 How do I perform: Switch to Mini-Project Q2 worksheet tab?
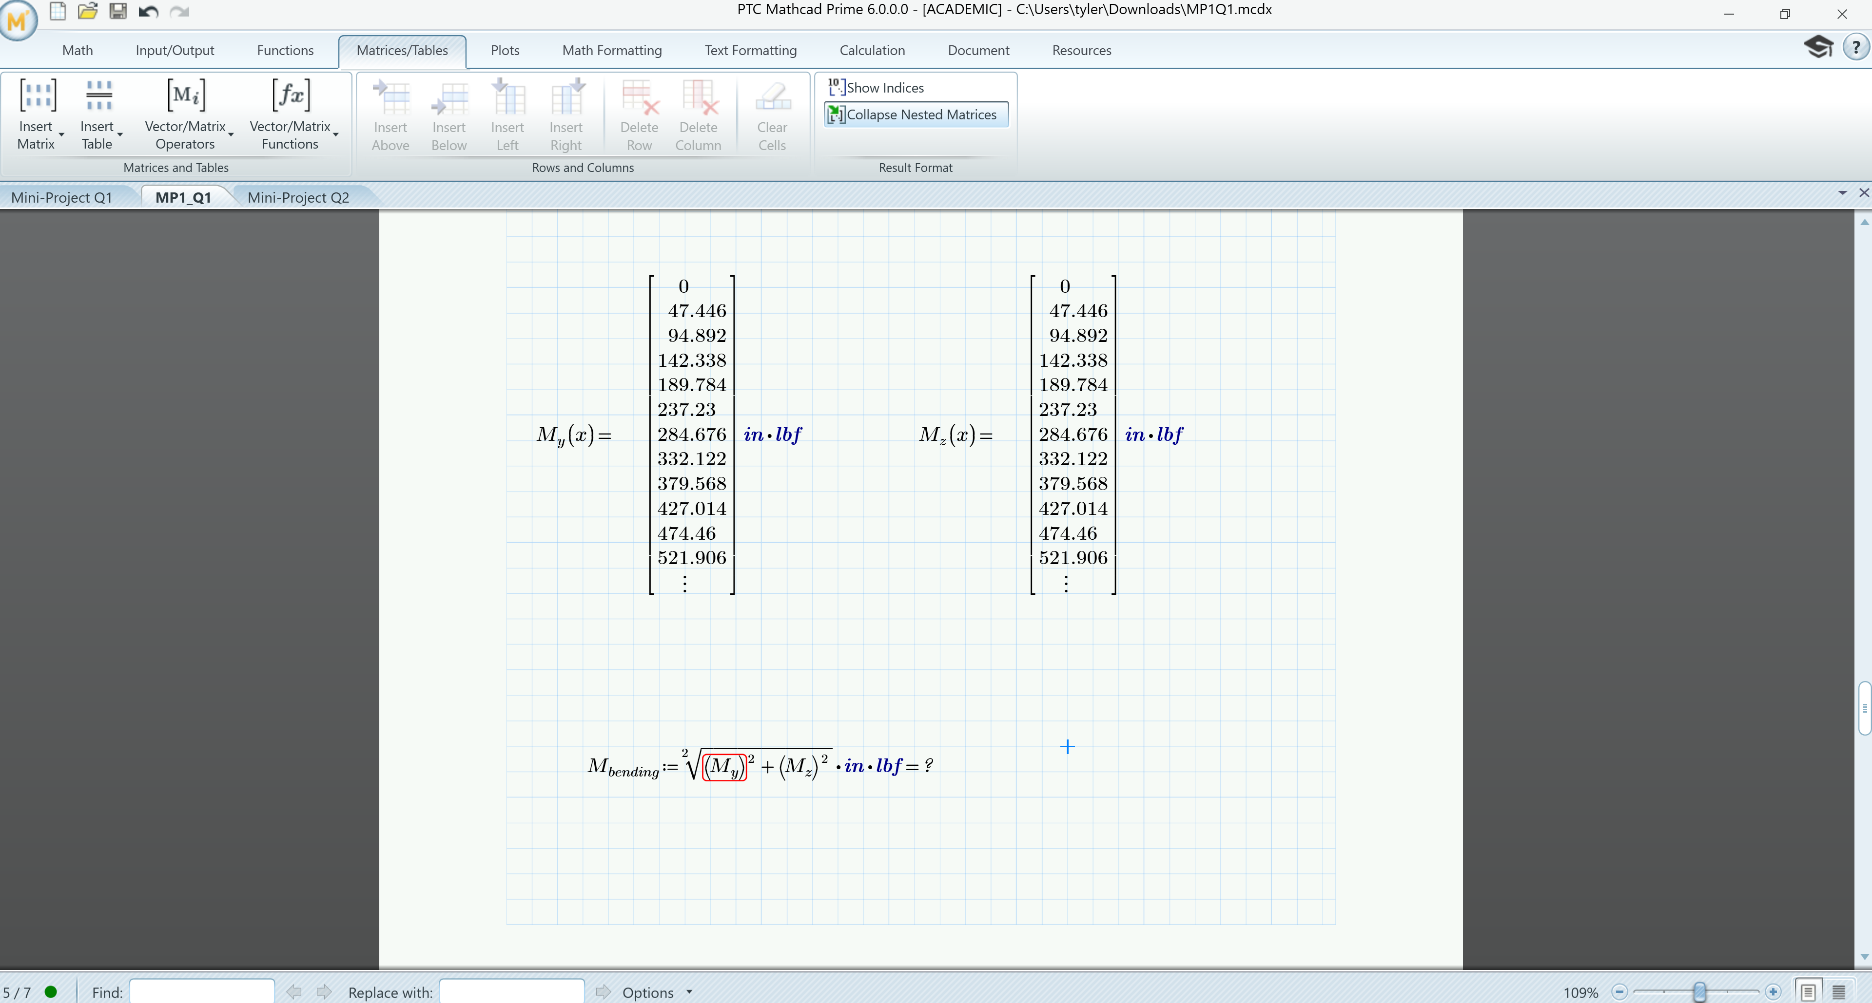point(298,198)
